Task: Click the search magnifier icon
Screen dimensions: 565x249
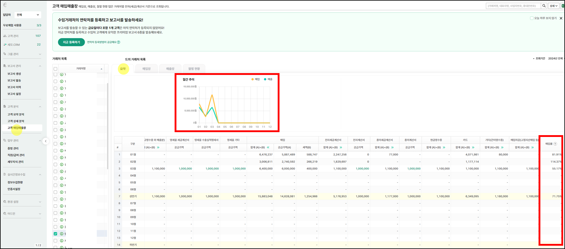Action: click(x=544, y=6)
